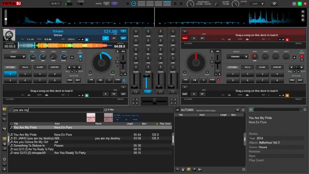Open settings gear in top toolbar
The height and width of the screenshot is (174, 309).
(274, 3)
